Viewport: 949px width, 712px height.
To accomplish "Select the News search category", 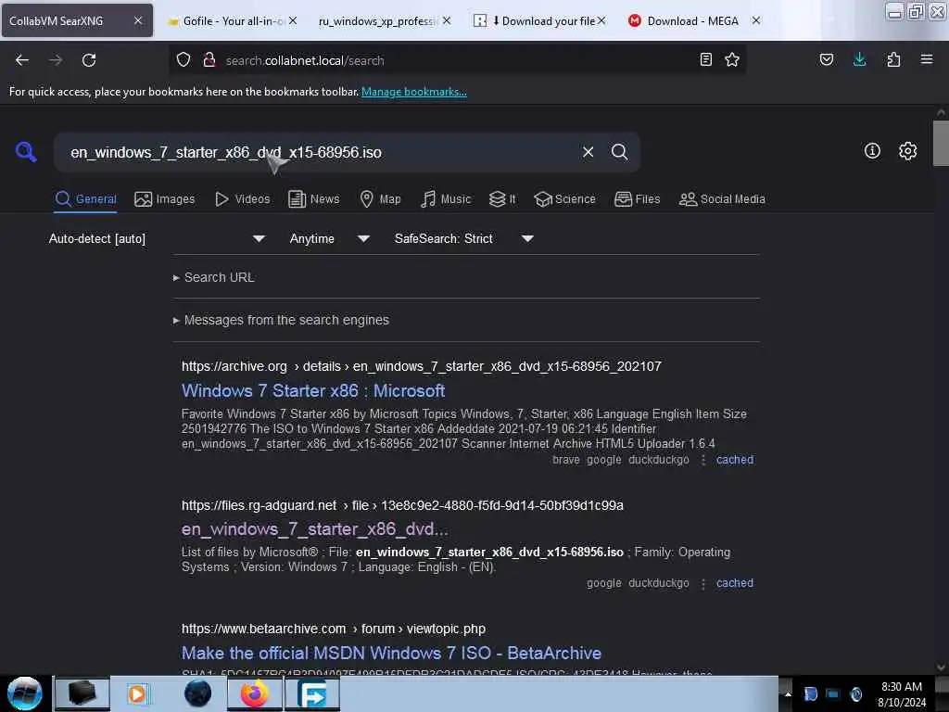I will 314,198.
